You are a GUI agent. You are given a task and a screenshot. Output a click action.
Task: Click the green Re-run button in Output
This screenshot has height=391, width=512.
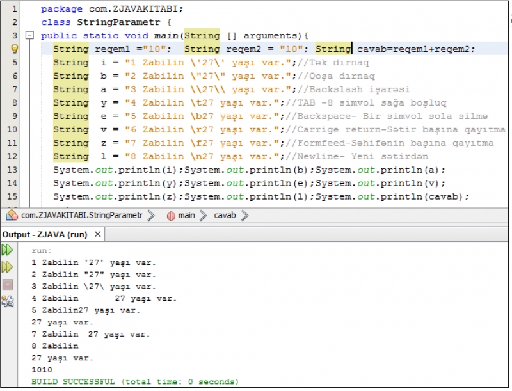[7, 250]
